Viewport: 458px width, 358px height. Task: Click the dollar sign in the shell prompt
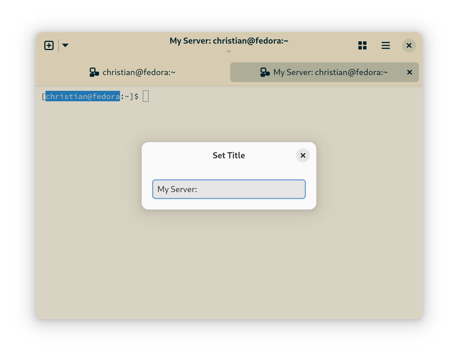point(136,96)
